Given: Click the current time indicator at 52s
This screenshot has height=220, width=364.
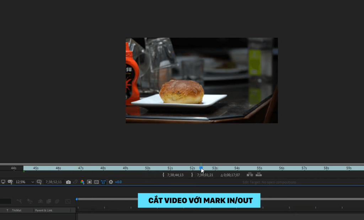Looking at the screenshot, I should point(201,168).
